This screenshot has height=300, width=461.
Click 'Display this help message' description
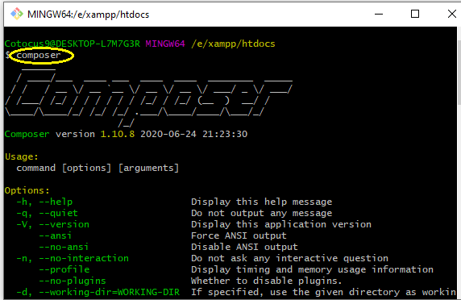tap(262, 202)
